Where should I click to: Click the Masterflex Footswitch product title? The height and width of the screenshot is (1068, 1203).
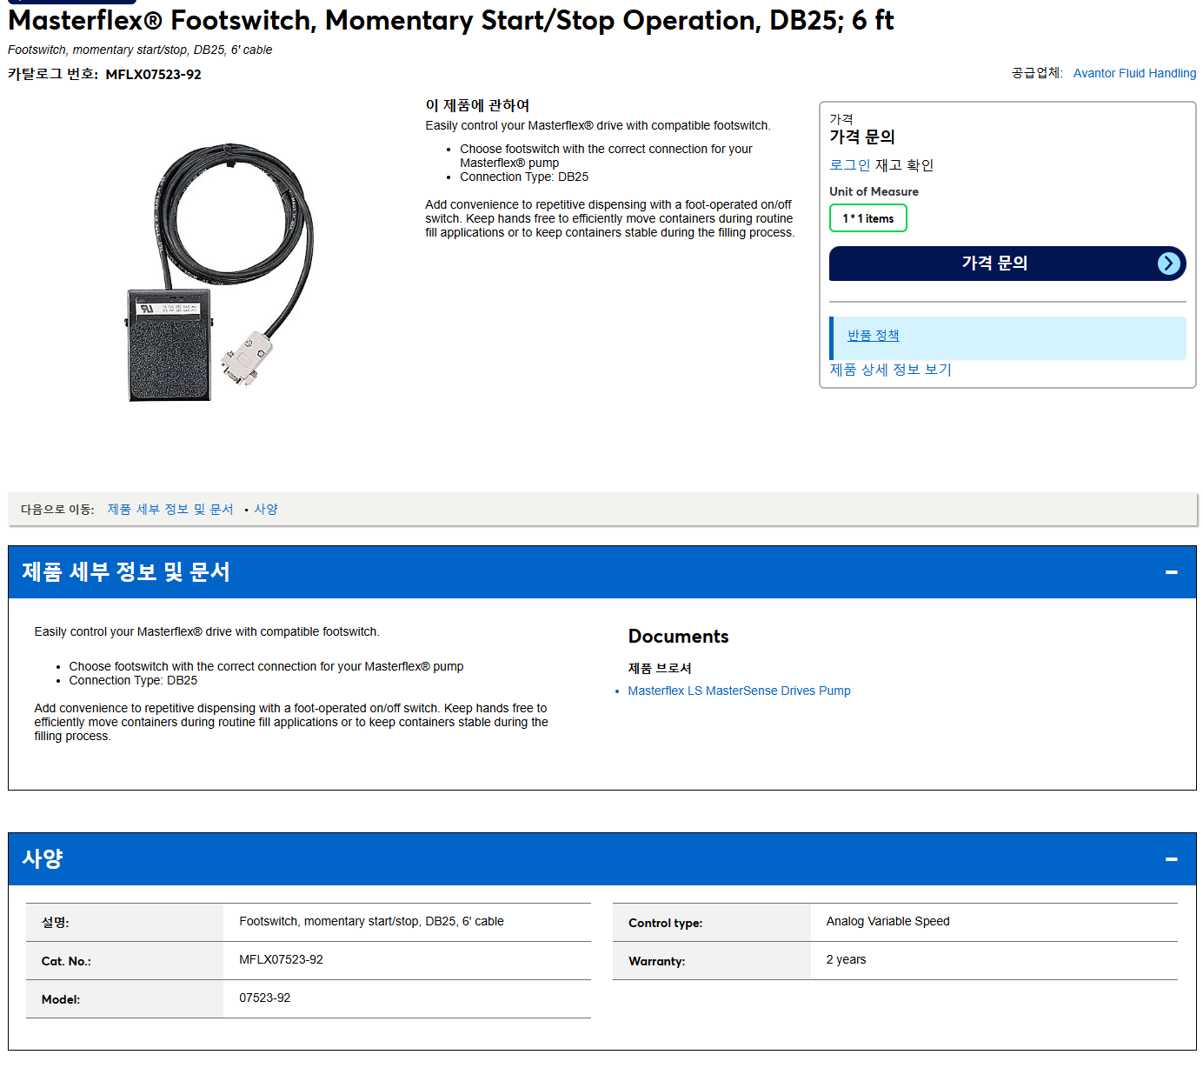[450, 20]
